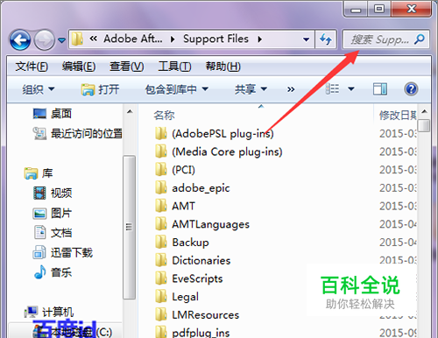Open the 组织 dropdown in toolbar
438x338 pixels.
39,89
